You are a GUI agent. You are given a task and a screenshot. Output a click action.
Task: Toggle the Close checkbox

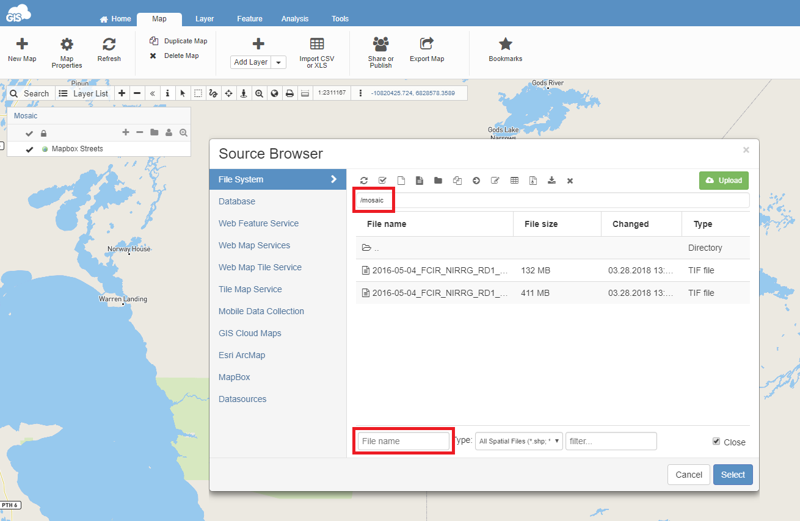click(716, 441)
